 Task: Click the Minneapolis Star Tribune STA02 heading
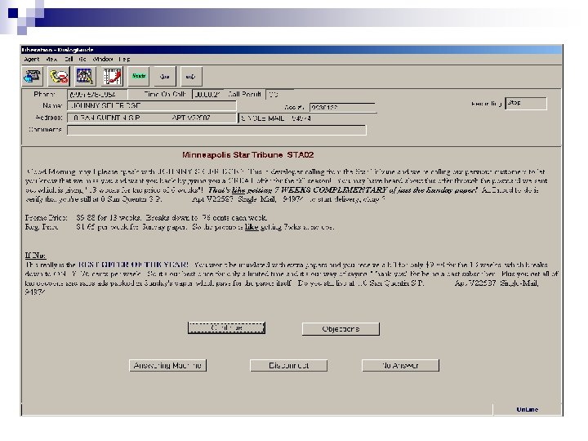click(248, 155)
